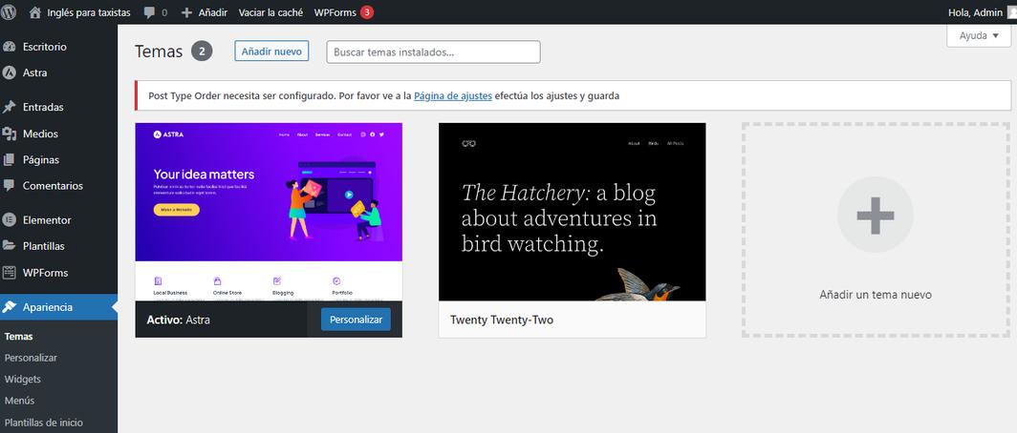This screenshot has width=1017, height=433.
Task: Open the comments bubble icon in admin bar
Action: [x=150, y=12]
